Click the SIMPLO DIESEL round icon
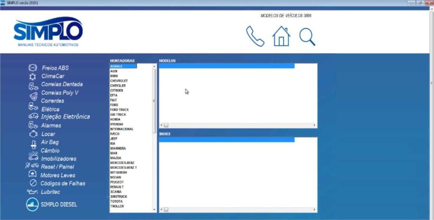434x220 pixels. [32, 205]
